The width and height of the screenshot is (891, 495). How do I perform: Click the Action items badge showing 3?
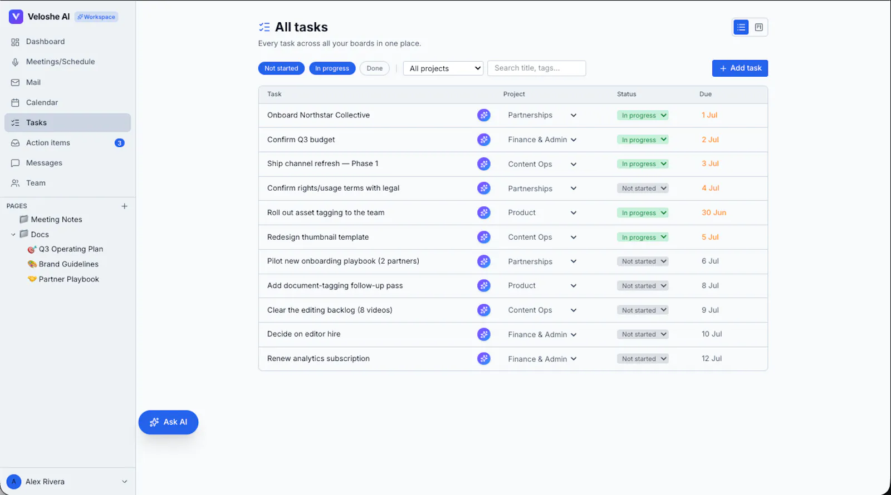click(x=119, y=143)
